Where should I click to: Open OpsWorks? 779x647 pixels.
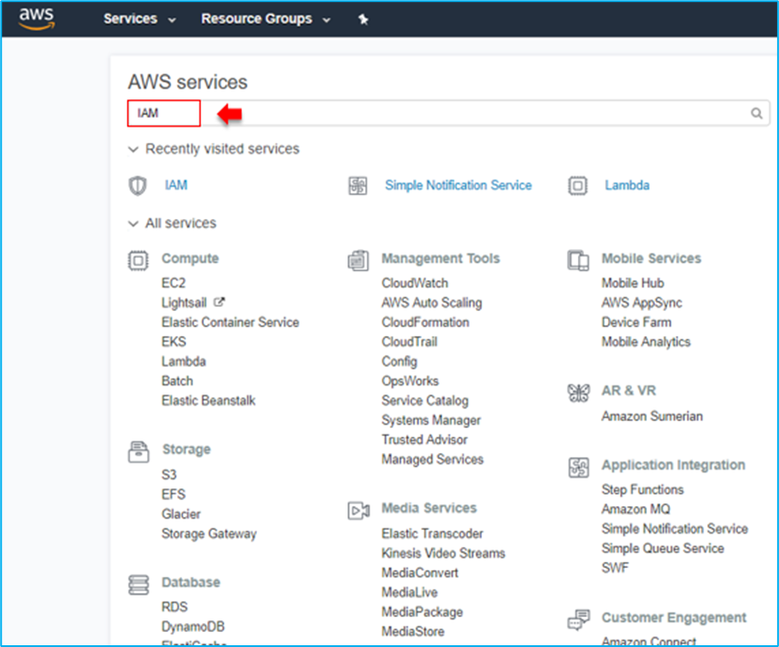click(x=409, y=381)
